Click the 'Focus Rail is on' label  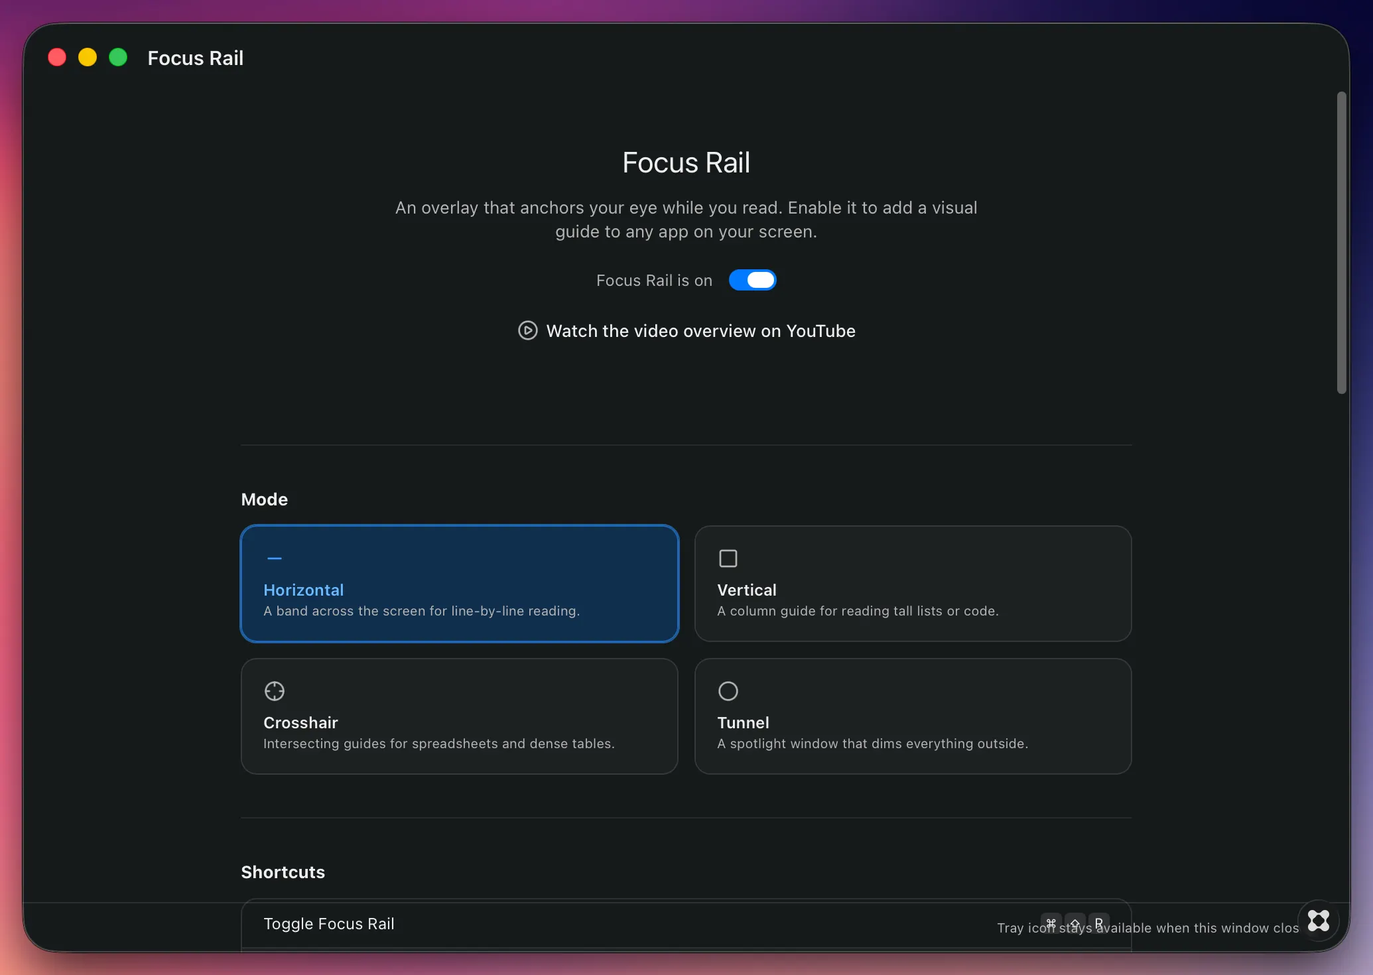pyautogui.click(x=655, y=281)
